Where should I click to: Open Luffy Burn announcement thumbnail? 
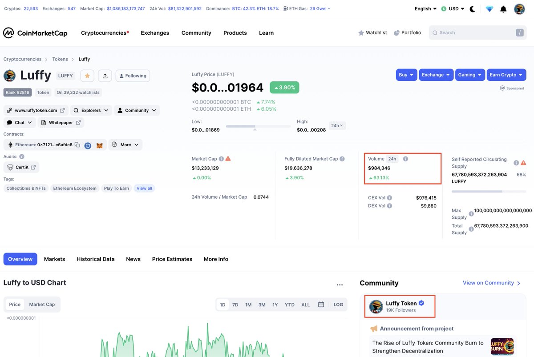click(x=502, y=347)
